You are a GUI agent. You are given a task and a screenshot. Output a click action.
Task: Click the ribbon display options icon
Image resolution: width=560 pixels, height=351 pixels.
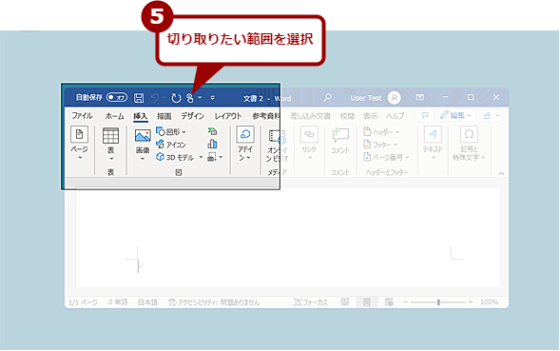point(420,97)
